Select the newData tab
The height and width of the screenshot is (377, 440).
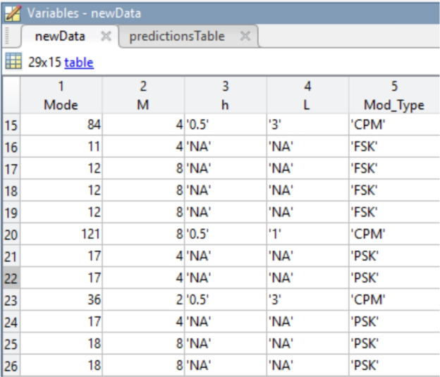[60, 37]
